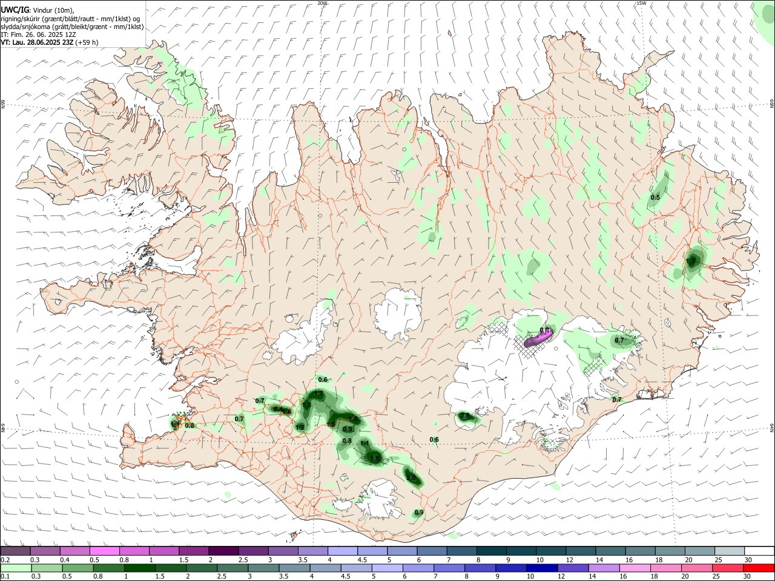Select the palest green rain swatch between 0.1 and 0.3

coord(16,568)
